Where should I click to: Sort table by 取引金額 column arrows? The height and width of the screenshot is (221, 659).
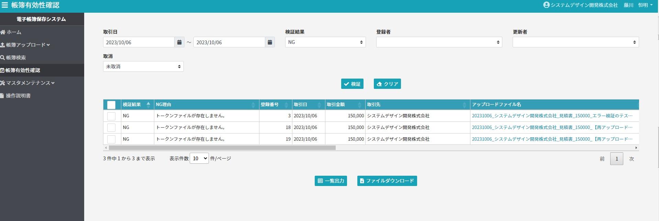pos(359,105)
